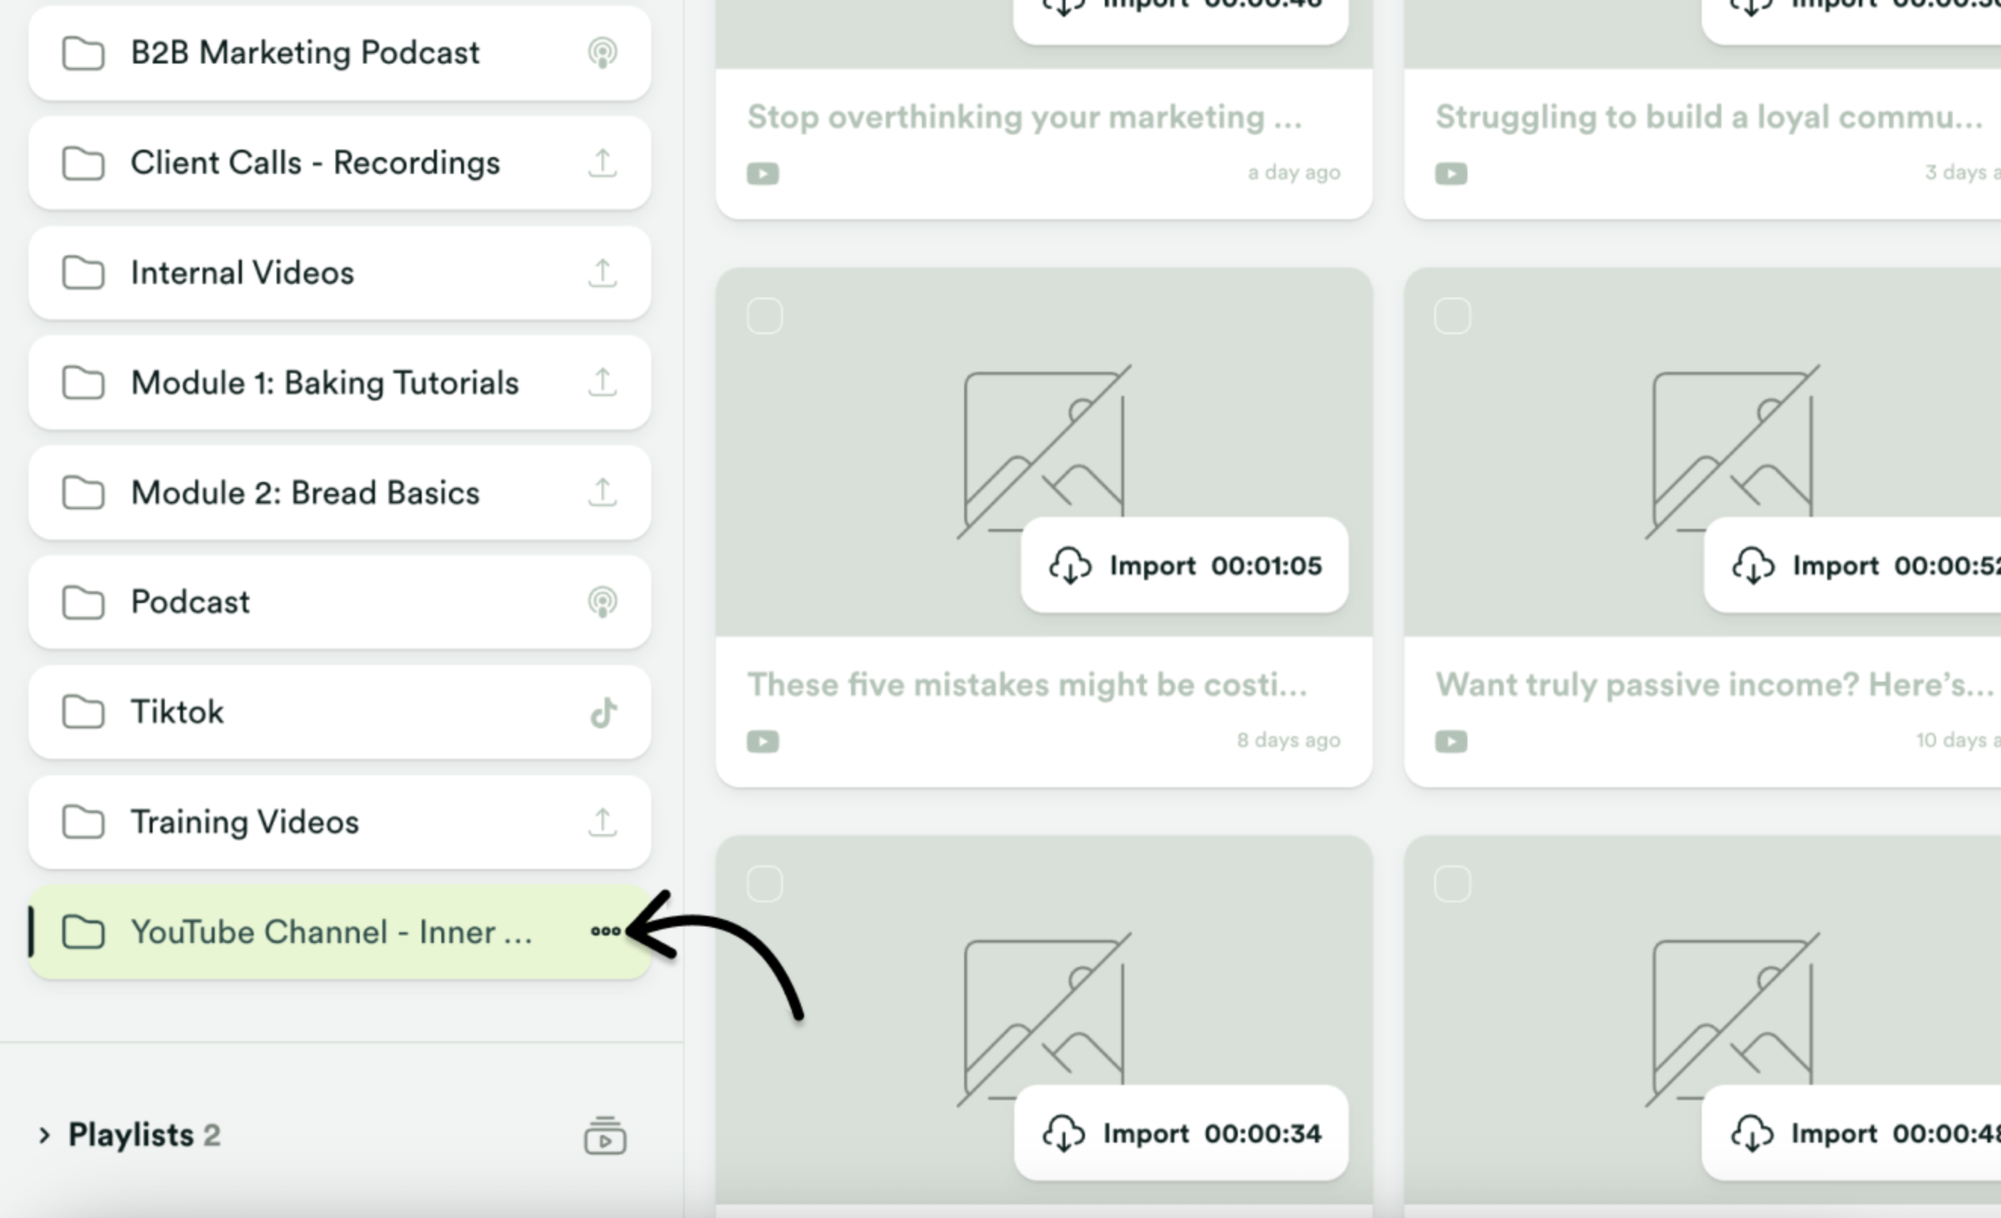The height and width of the screenshot is (1218, 2001).
Task: Open three-dot menu on YouTube Channel folder
Action: (x=606, y=932)
